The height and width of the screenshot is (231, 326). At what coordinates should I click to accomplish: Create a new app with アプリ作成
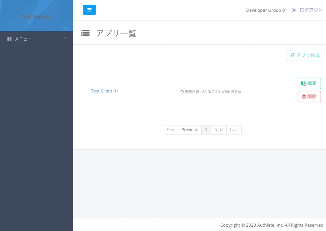point(305,55)
